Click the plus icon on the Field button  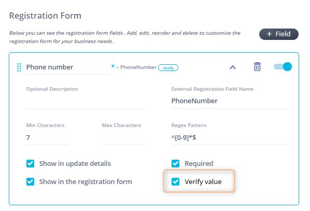click(x=269, y=34)
